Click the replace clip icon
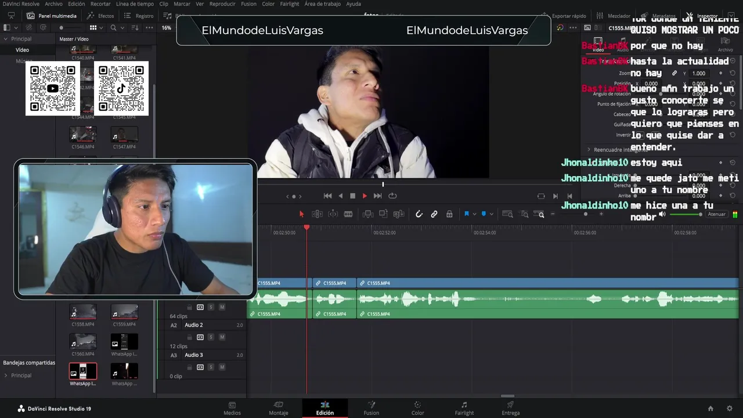Screen dimensions: 743x418 click(399, 214)
